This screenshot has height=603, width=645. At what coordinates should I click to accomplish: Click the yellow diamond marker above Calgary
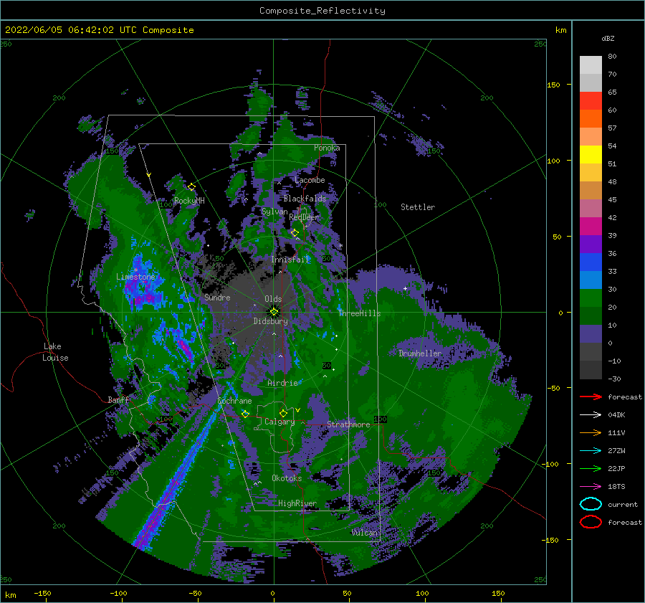tap(283, 413)
